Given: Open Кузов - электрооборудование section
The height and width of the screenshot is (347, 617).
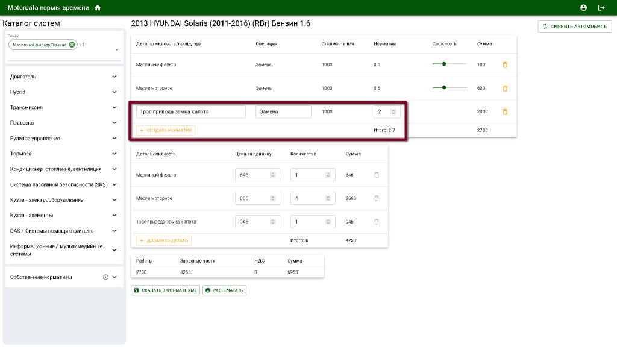Looking at the screenshot, I should pyautogui.click(x=114, y=200).
